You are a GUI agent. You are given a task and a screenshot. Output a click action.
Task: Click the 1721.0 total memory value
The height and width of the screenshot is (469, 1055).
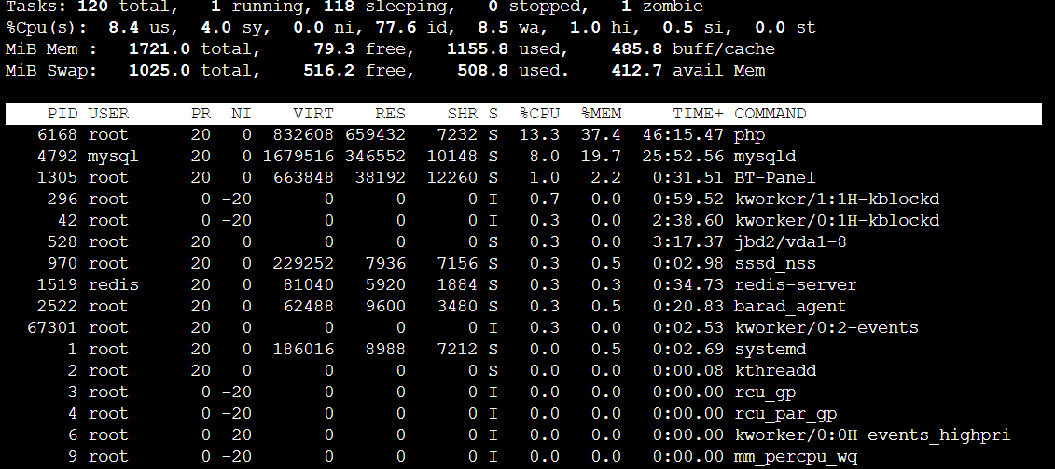159,49
